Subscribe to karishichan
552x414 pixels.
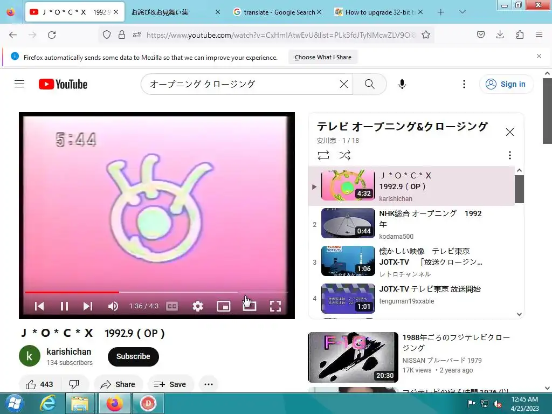[x=133, y=356]
